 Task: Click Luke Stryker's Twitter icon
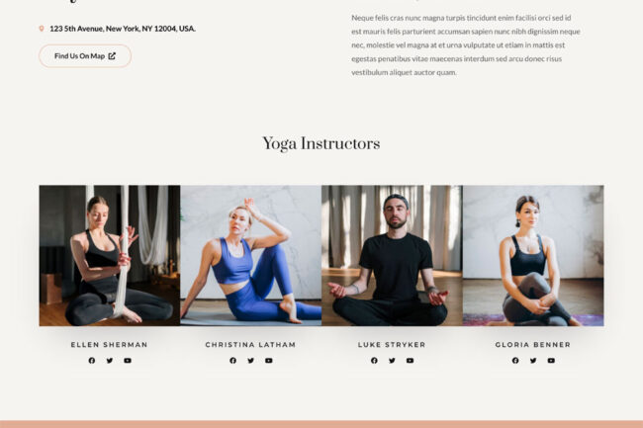click(392, 361)
